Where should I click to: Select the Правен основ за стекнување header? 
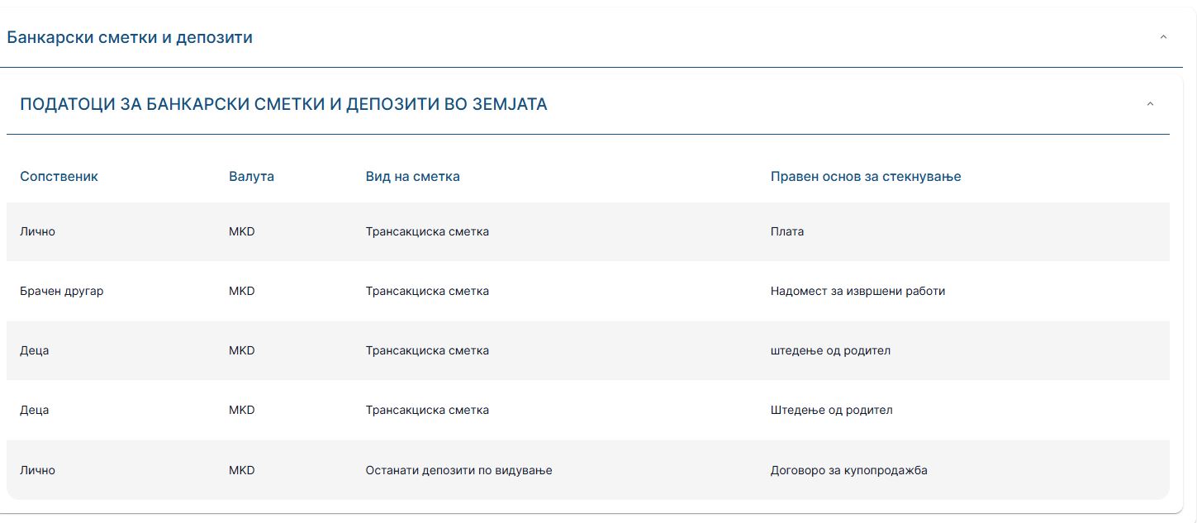click(x=865, y=176)
